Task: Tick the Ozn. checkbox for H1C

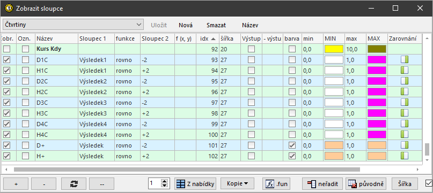Action: pos(26,71)
